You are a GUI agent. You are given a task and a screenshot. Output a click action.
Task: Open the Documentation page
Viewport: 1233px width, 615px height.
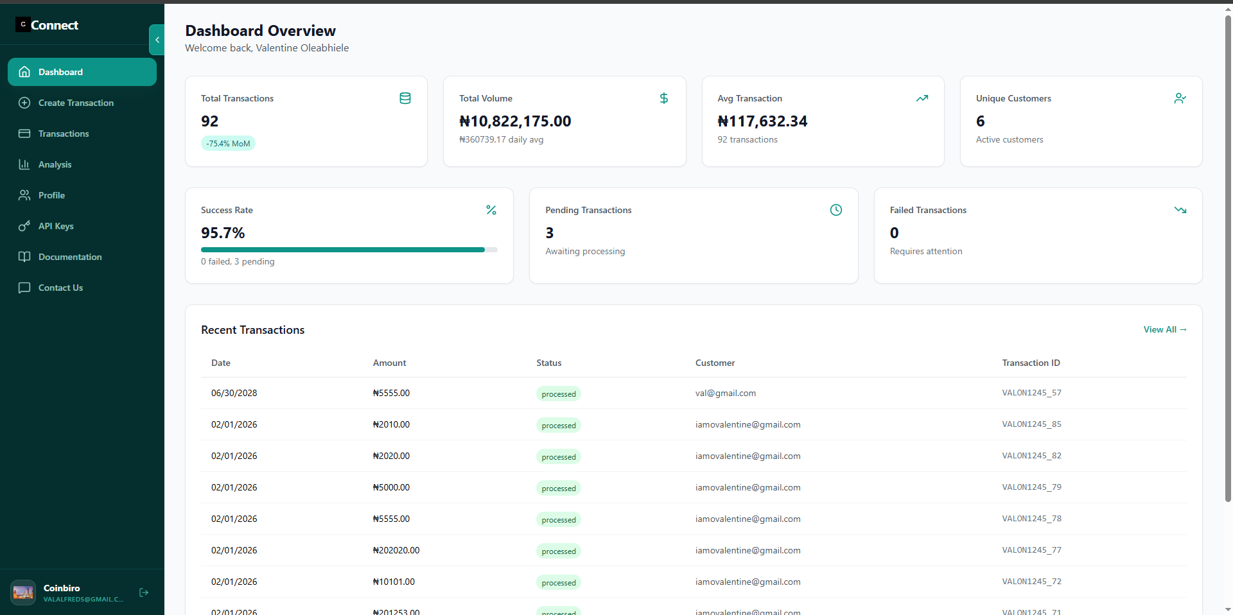pyautogui.click(x=70, y=257)
